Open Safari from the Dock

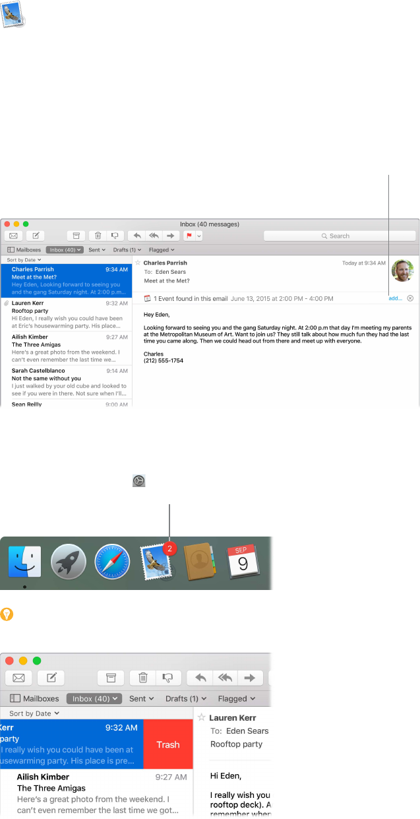click(112, 562)
